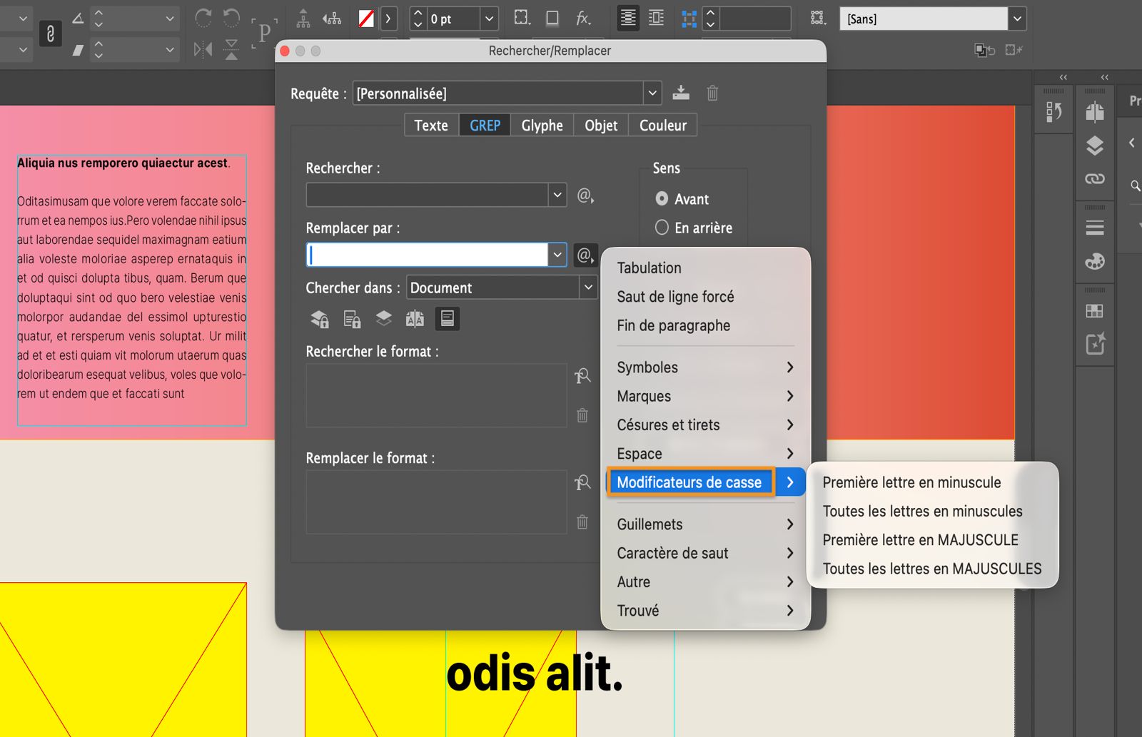Click the no text wrap icon
The width and height of the screenshot is (1142, 737).
point(628,19)
